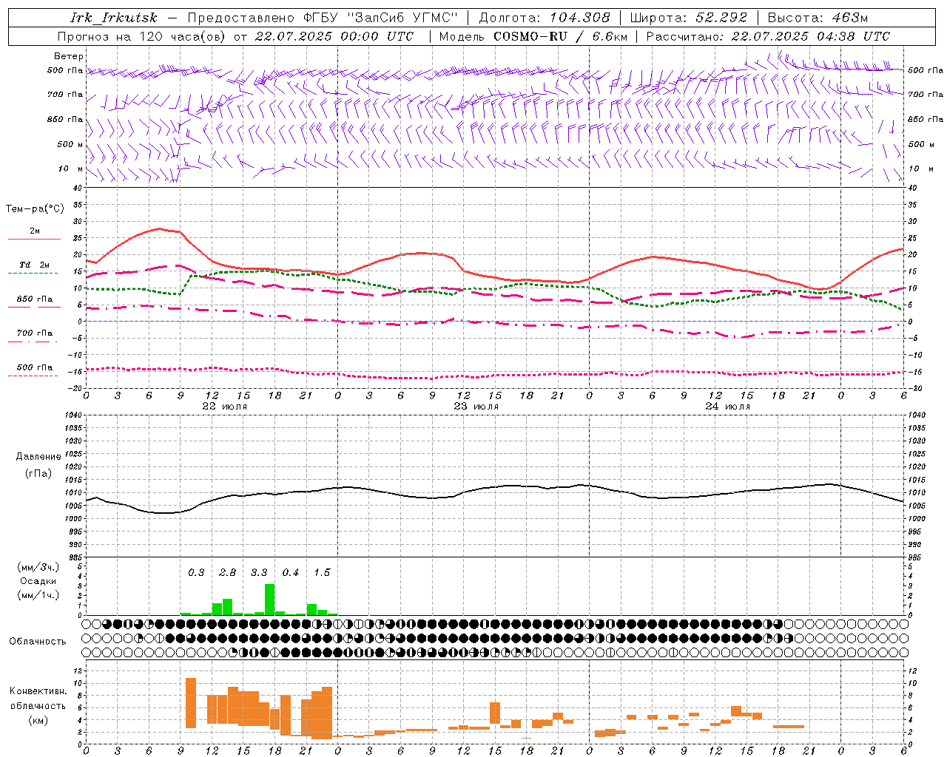
Task: Click the date label 22 июля
Action: coord(225,406)
